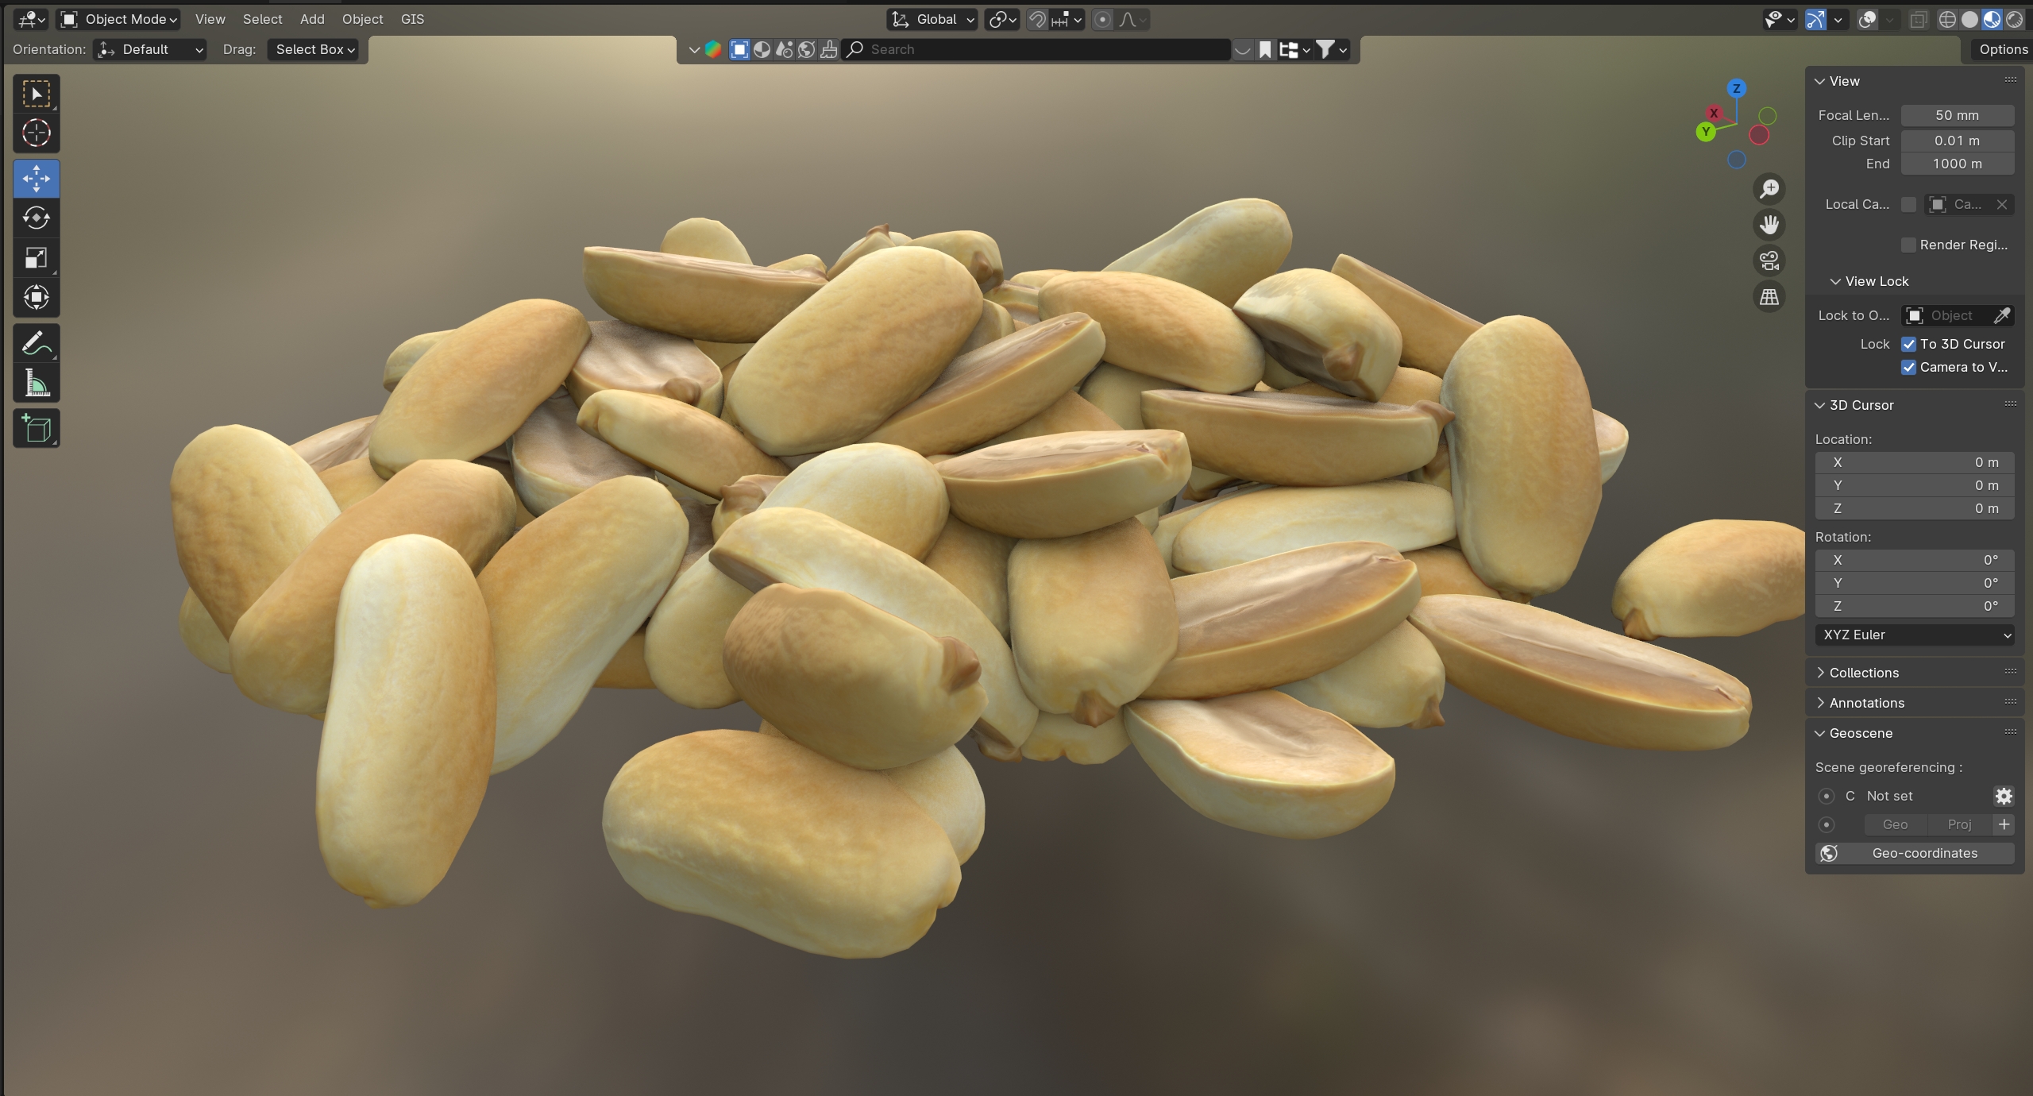Click Geoscene settings gear icon

click(x=2004, y=796)
